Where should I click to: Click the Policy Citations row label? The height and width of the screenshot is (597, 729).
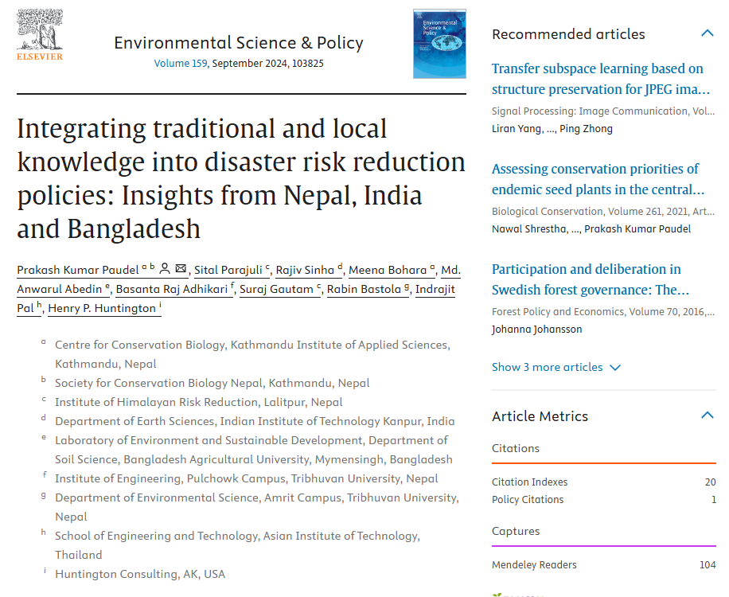(528, 499)
